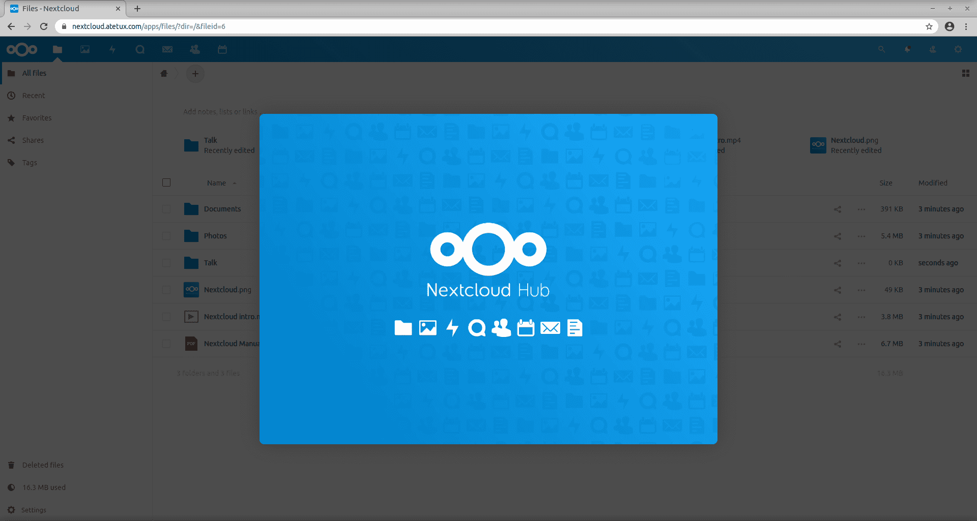Click the new file plus button

[195, 74]
